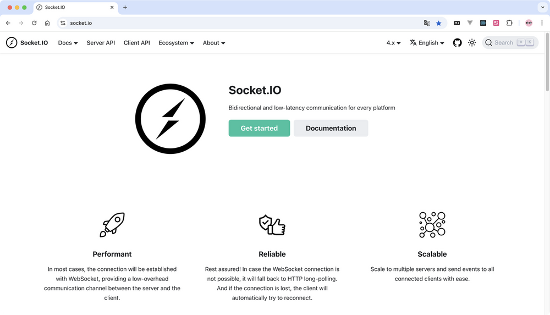Viewport: 550px width, 315px height.
Task: Open the Ecosystem dropdown menu
Action: [176, 43]
